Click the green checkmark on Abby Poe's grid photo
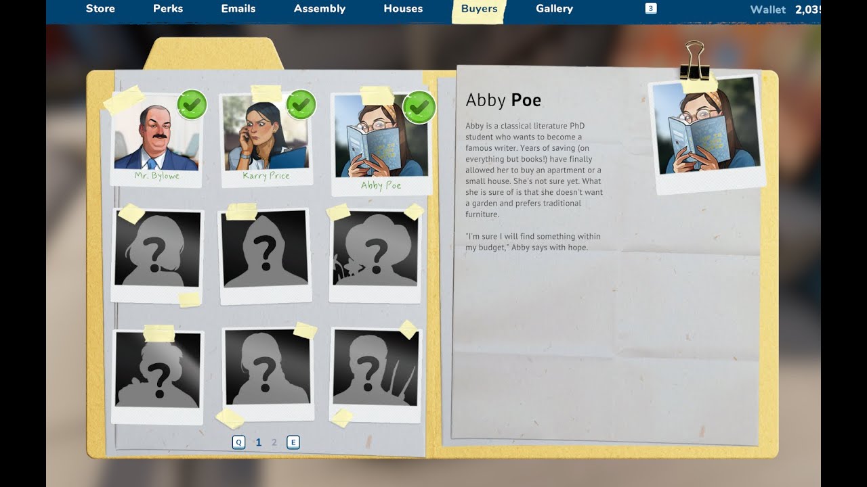867x487 pixels. point(419,107)
